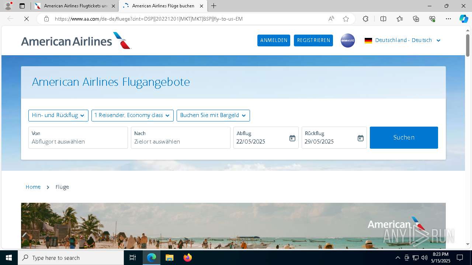
Task: Open Deutschland - Deutsch language selector
Action: click(x=403, y=40)
